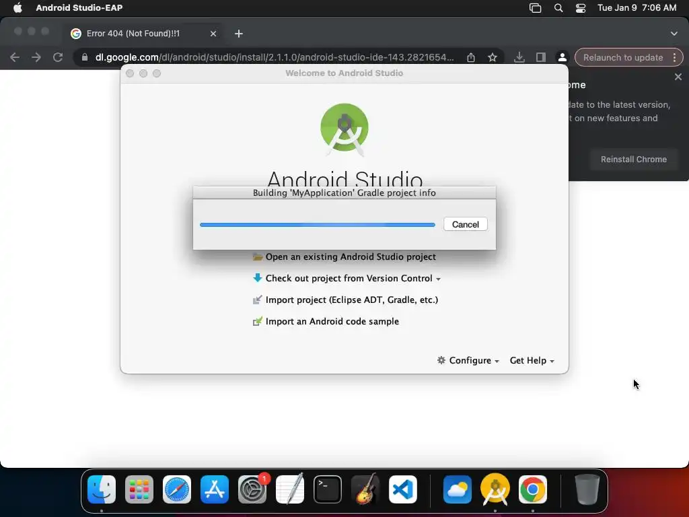The height and width of the screenshot is (517, 689).
Task: Toggle Chrome side panel
Action: click(541, 57)
